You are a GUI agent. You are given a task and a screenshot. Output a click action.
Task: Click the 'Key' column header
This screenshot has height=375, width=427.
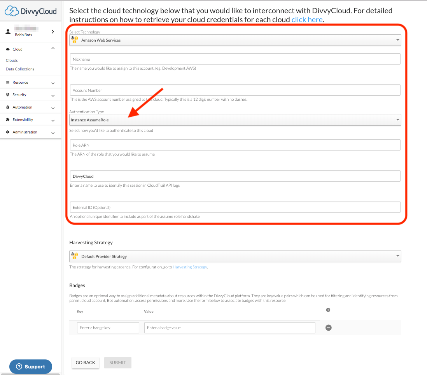coord(80,312)
